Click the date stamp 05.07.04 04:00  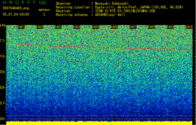16,14
